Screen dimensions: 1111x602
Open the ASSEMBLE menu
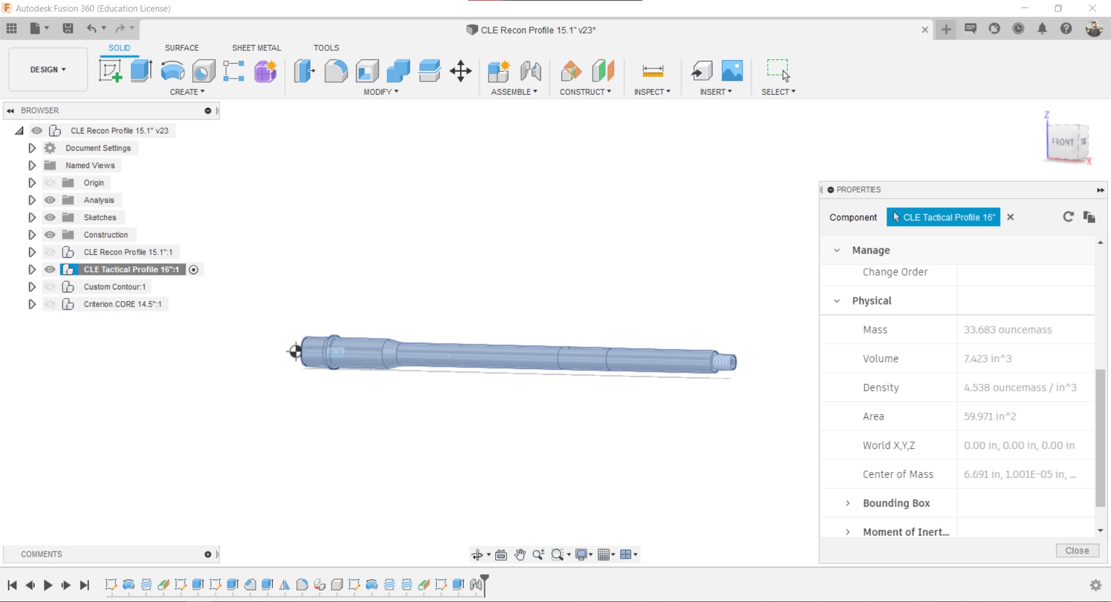(514, 92)
